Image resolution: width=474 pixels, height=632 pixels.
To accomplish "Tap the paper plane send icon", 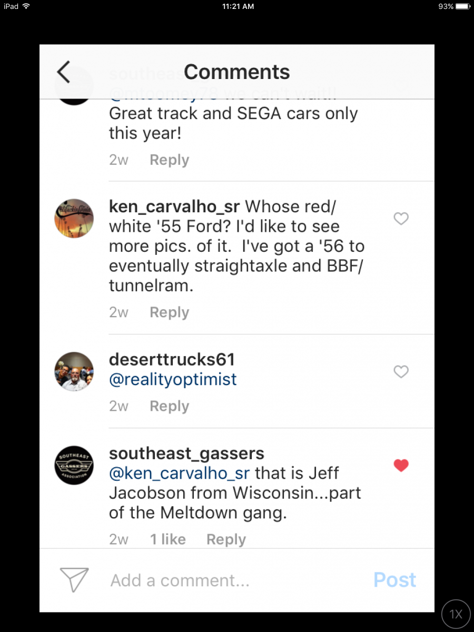I will coord(74,580).
